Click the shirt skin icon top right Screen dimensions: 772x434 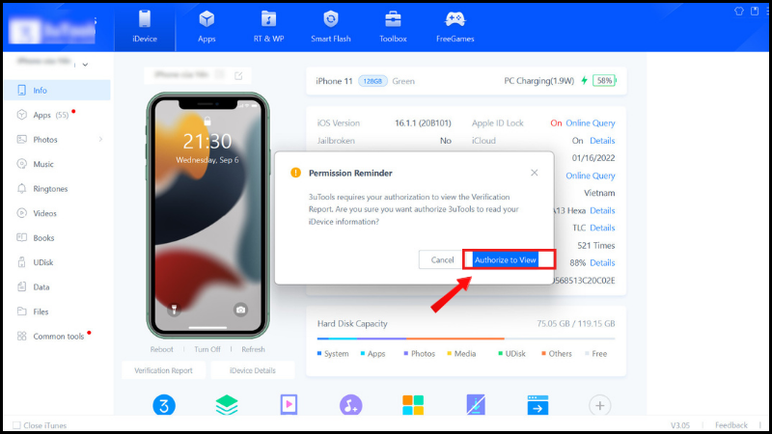click(739, 11)
